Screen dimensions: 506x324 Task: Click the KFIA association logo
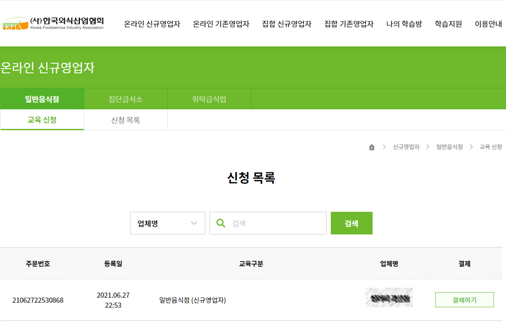coord(52,23)
